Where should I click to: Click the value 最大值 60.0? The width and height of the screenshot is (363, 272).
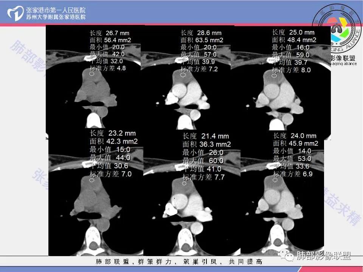203,161
